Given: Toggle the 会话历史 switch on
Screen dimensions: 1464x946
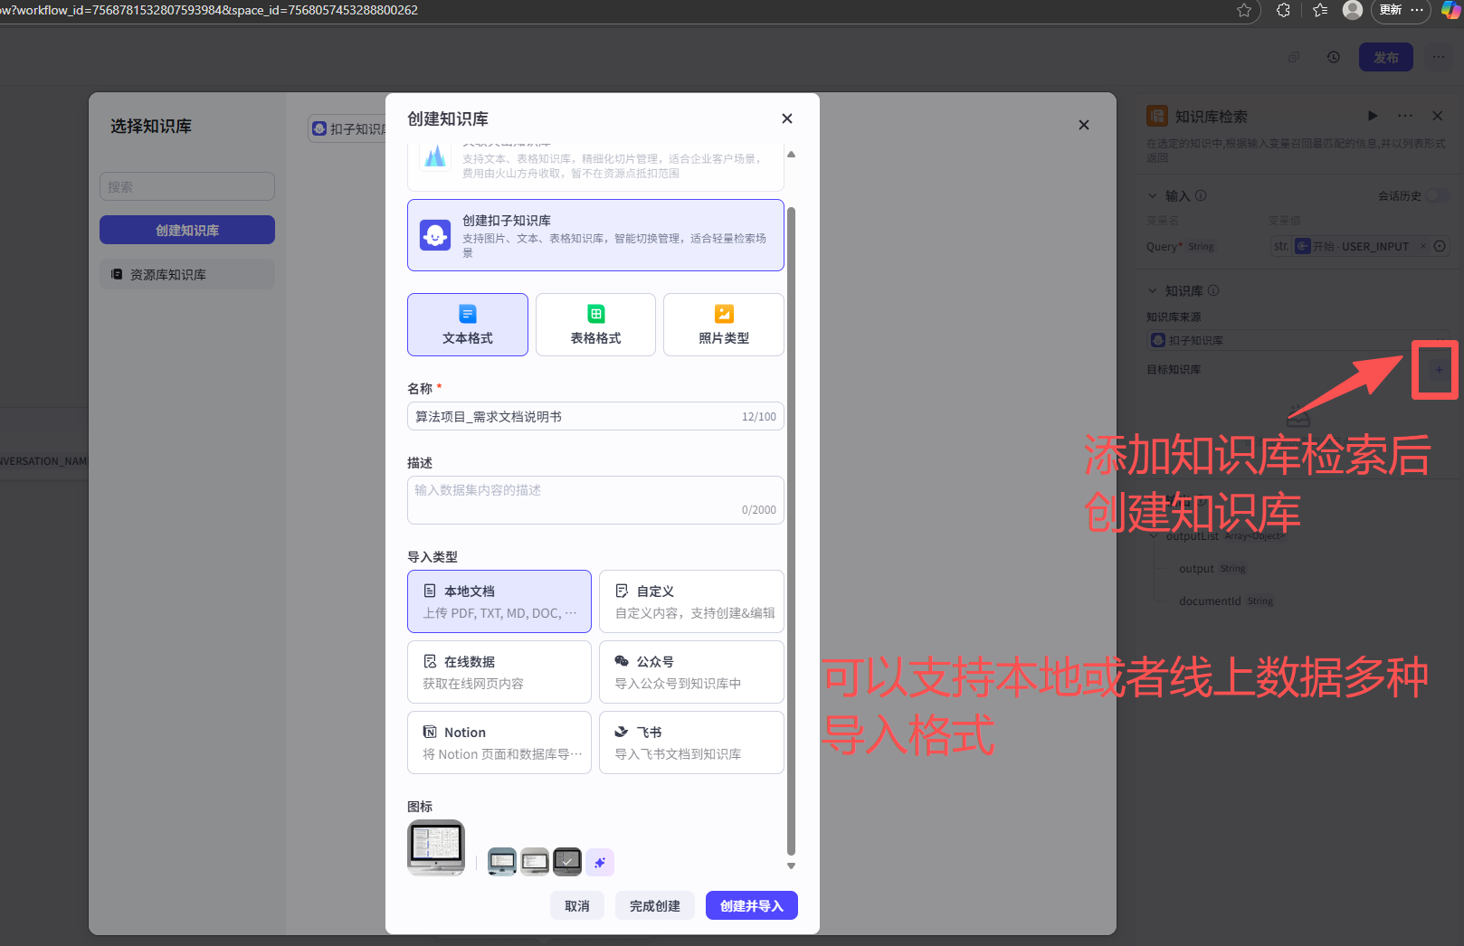Looking at the screenshot, I should click(1439, 194).
